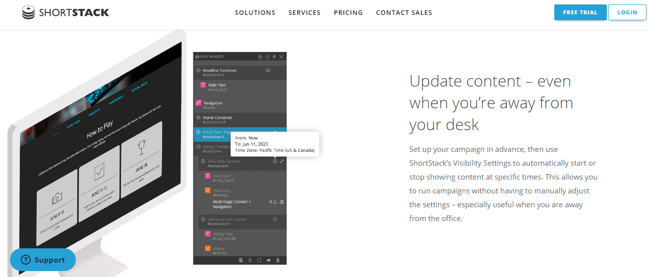This screenshot has height=277, width=648.
Task: Click the form icon on Multi-Stage Contest row
Action: point(282,202)
